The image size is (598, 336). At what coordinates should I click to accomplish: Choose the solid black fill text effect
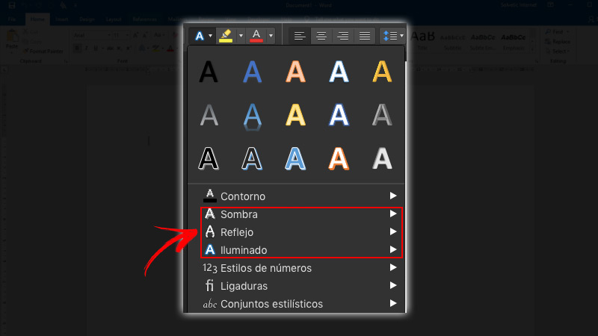209,72
